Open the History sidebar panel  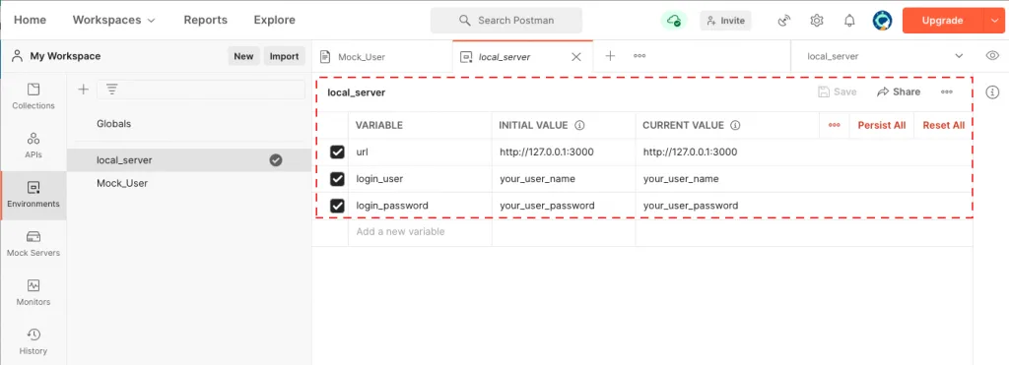(34, 341)
